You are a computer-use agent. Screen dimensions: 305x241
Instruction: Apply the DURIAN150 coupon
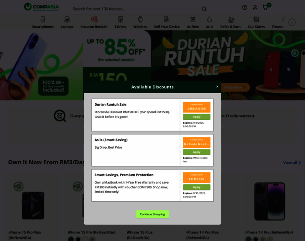[197, 117]
